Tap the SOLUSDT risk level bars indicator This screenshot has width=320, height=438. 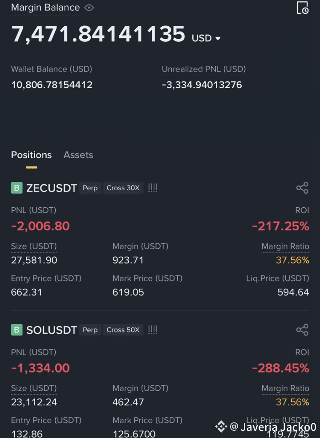tap(153, 330)
